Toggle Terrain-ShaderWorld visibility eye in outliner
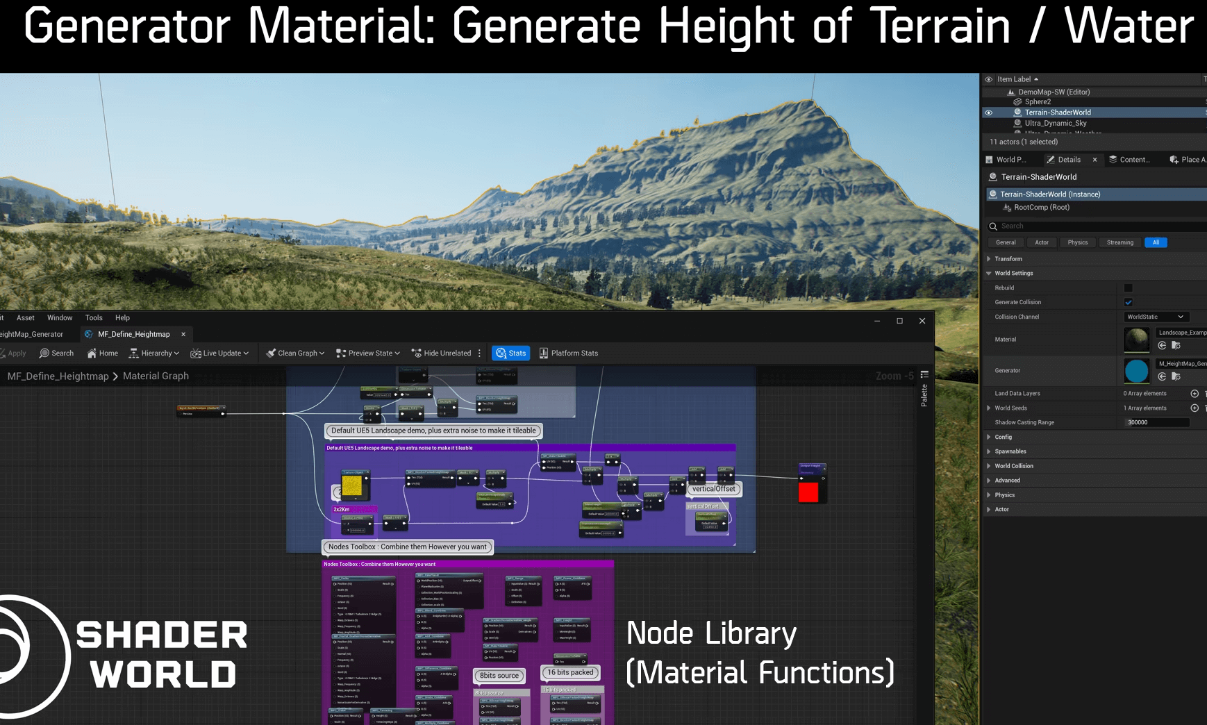 pyautogui.click(x=988, y=112)
